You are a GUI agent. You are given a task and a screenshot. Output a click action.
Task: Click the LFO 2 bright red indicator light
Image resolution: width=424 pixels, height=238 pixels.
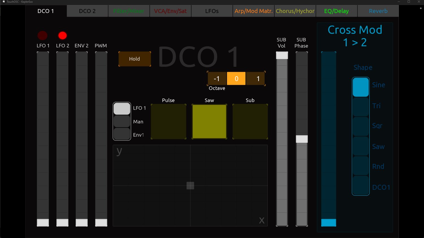[x=62, y=36]
